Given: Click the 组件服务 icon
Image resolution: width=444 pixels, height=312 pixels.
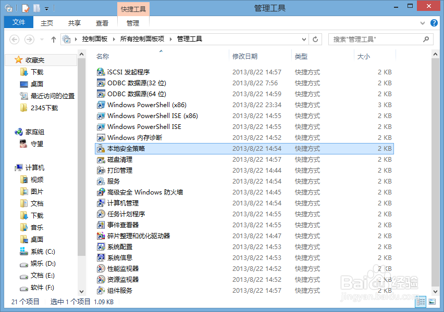Looking at the screenshot, I should coord(101,291).
